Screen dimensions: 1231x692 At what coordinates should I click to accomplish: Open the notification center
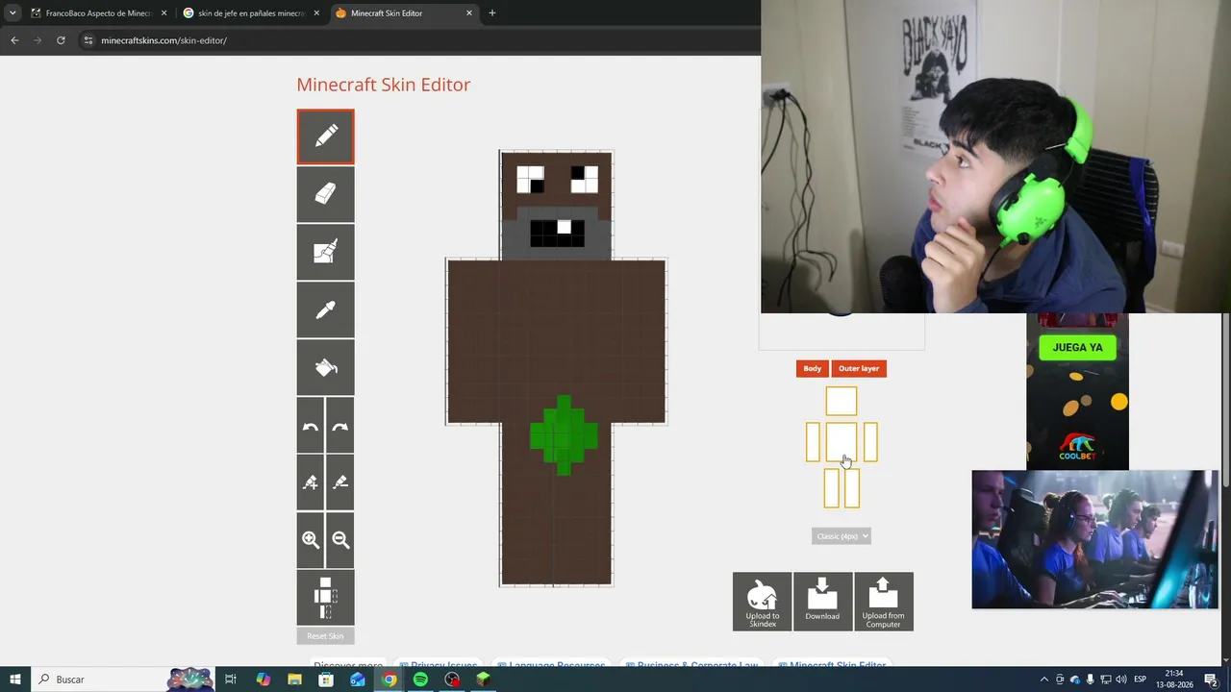(x=1212, y=680)
